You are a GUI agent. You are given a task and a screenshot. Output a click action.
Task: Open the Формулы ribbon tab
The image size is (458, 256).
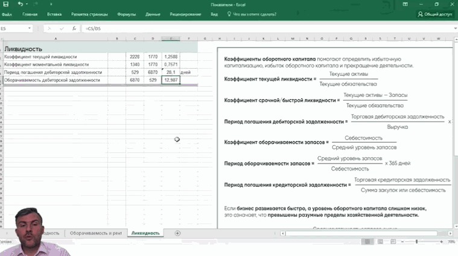(127, 14)
